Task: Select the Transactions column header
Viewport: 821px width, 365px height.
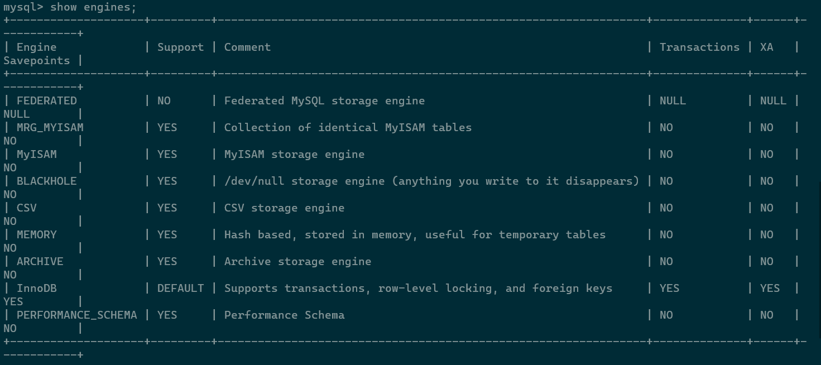Action: 699,47
